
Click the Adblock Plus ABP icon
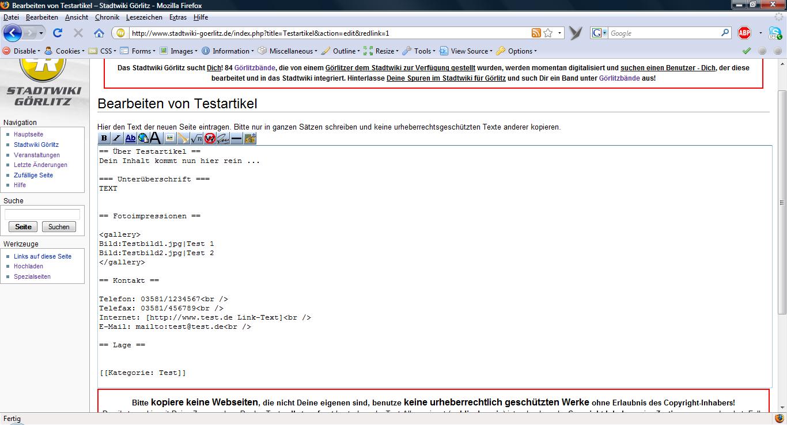(744, 33)
